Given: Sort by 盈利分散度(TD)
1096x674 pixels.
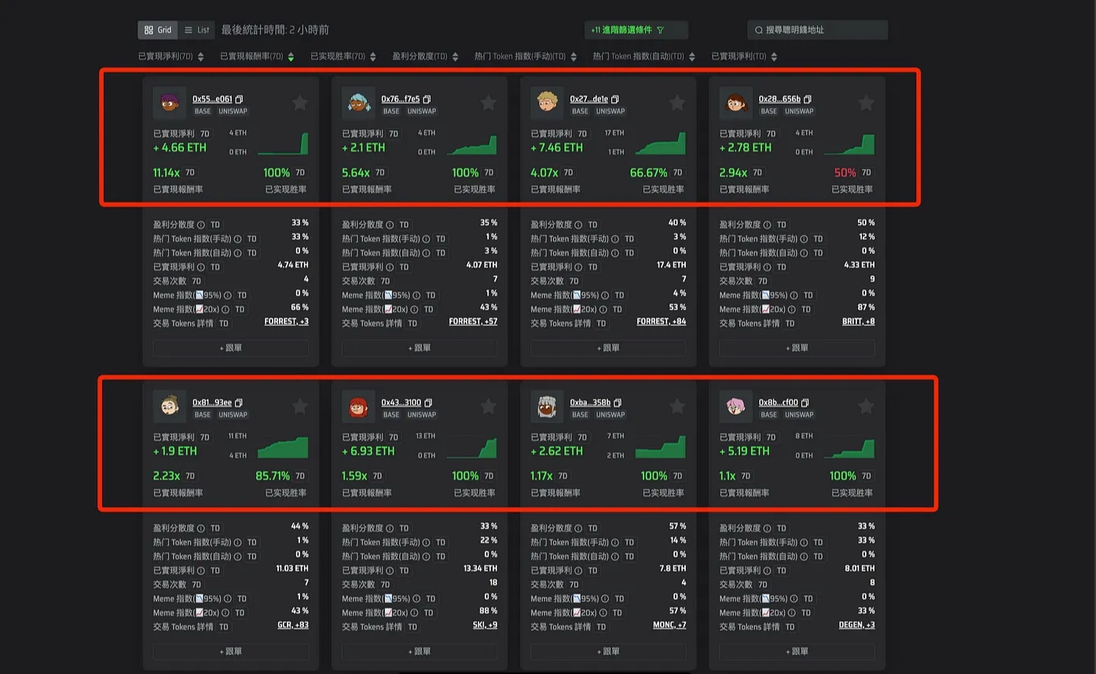Looking at the screenshot, I should pos(455,57).
